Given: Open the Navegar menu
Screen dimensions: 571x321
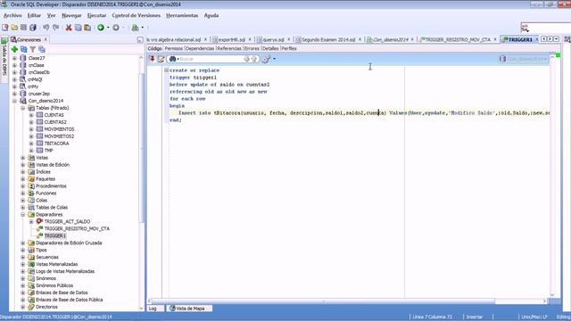Looking at the screenshot, I should (71, 16).
